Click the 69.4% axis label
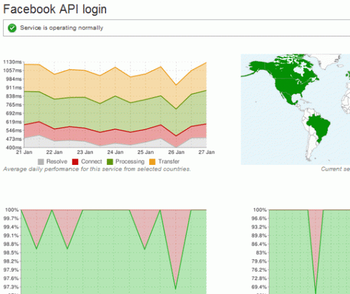This screenshot has width=350, height=294. point(259,287)
